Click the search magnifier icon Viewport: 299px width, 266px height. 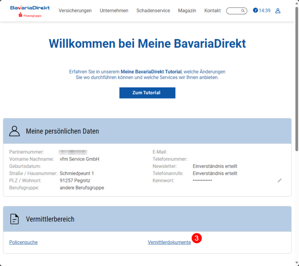point(243,11)
